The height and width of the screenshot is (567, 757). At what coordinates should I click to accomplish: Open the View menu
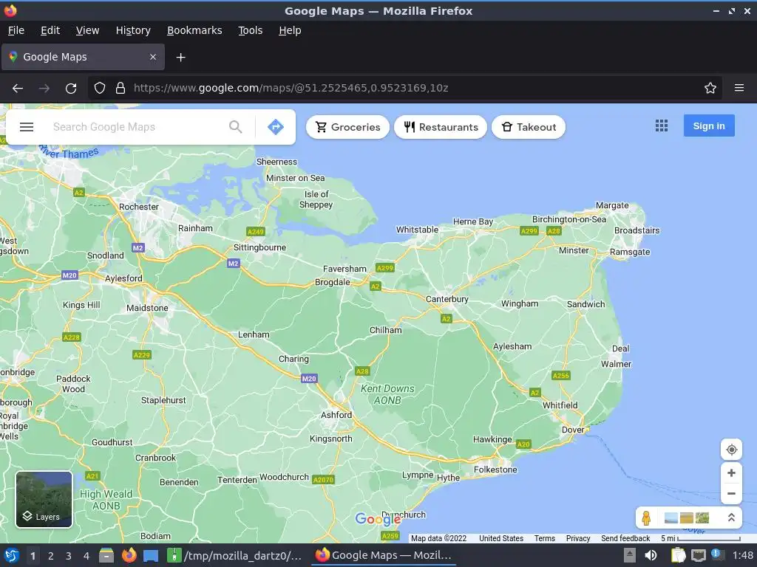click(x=87, y=30)
